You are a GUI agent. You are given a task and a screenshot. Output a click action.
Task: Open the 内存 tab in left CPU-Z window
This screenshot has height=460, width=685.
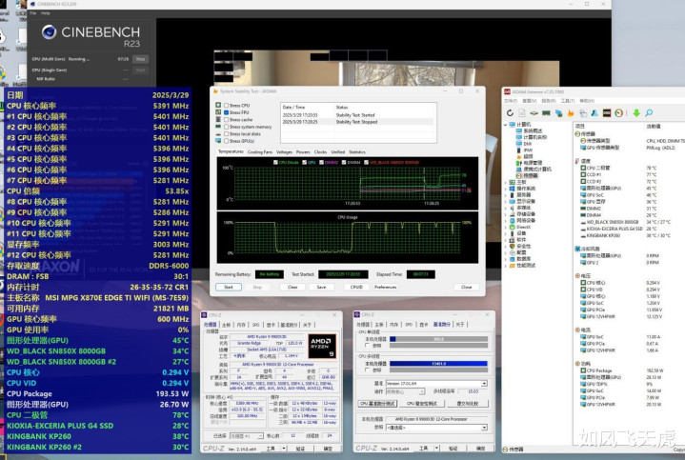coord(241,325)
